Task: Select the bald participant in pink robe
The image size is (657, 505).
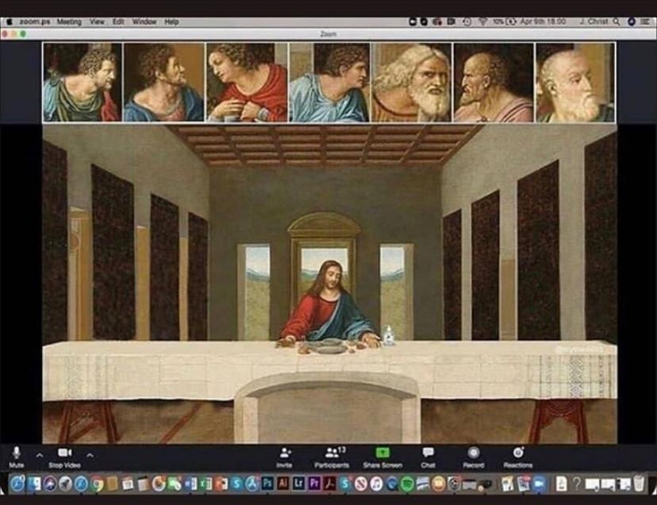Action: (494, 83)
